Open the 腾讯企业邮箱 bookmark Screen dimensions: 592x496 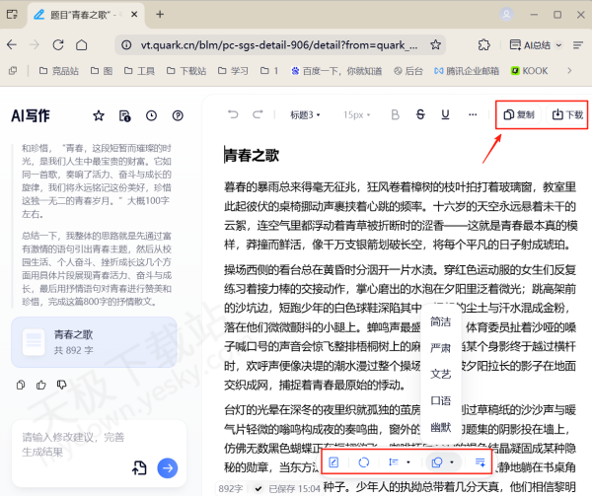pos(467,71)
